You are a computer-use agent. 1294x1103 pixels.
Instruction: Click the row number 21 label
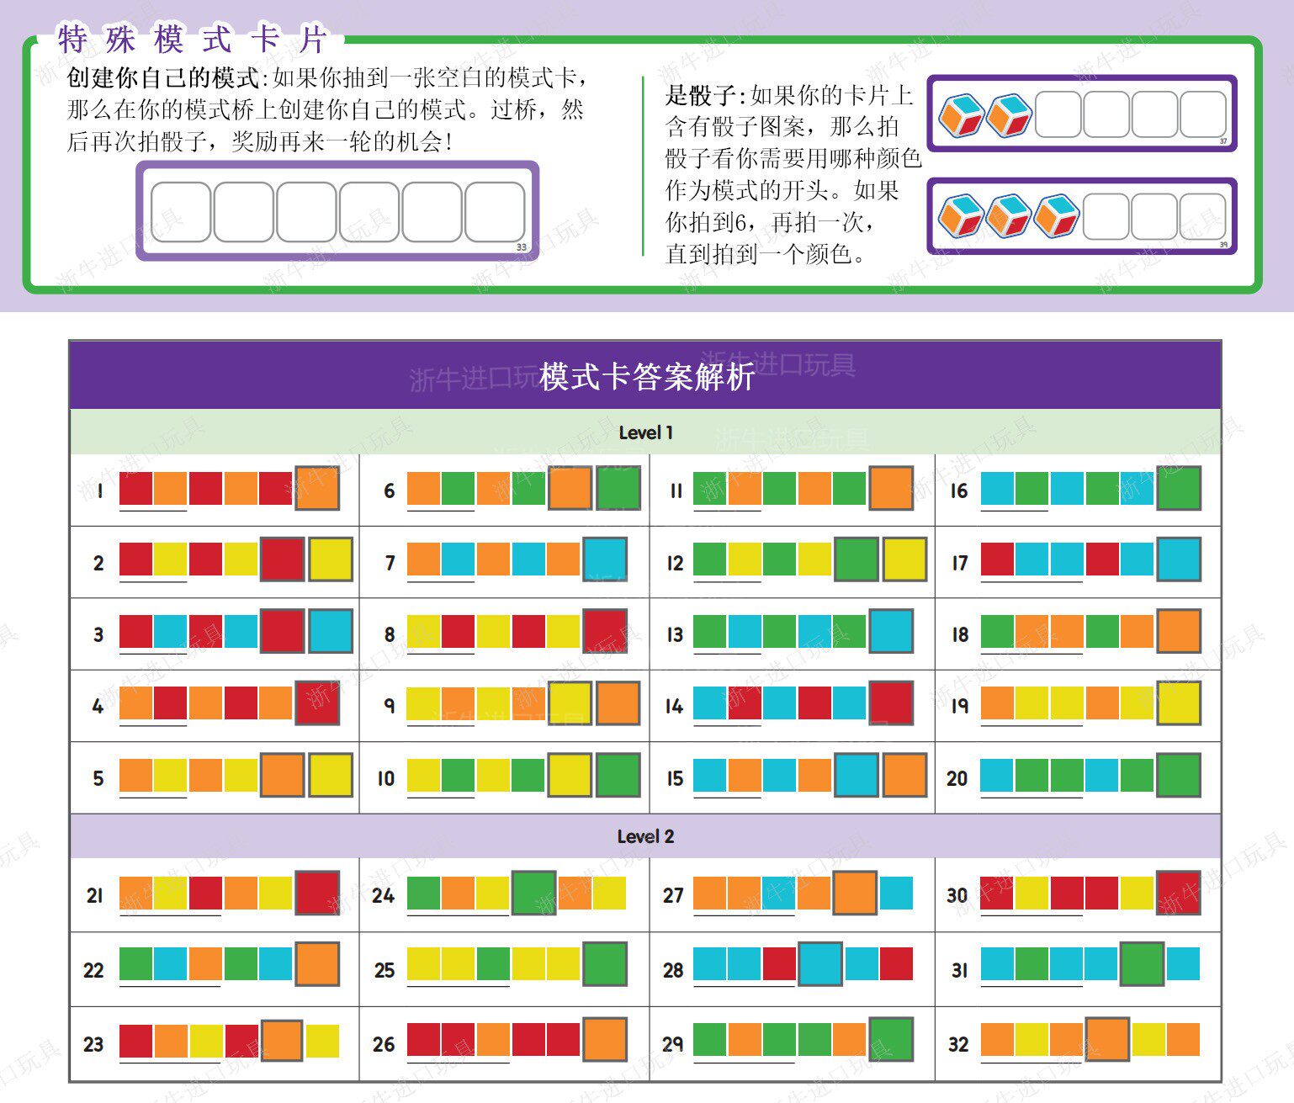tap(94, 896)
